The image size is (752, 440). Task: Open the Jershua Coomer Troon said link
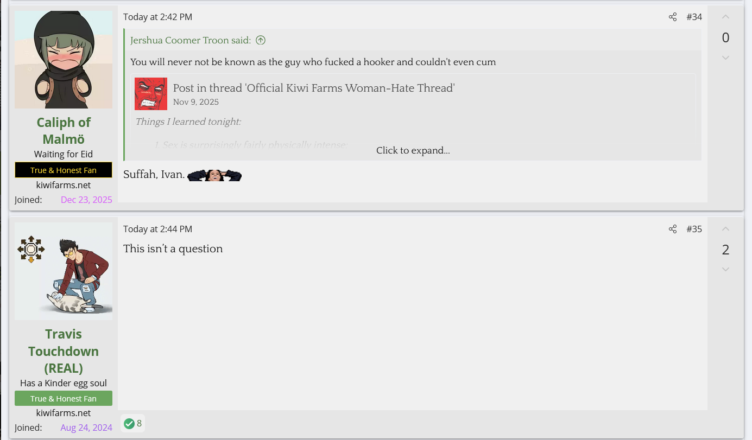pyautogui.click(x=191, y=40)
